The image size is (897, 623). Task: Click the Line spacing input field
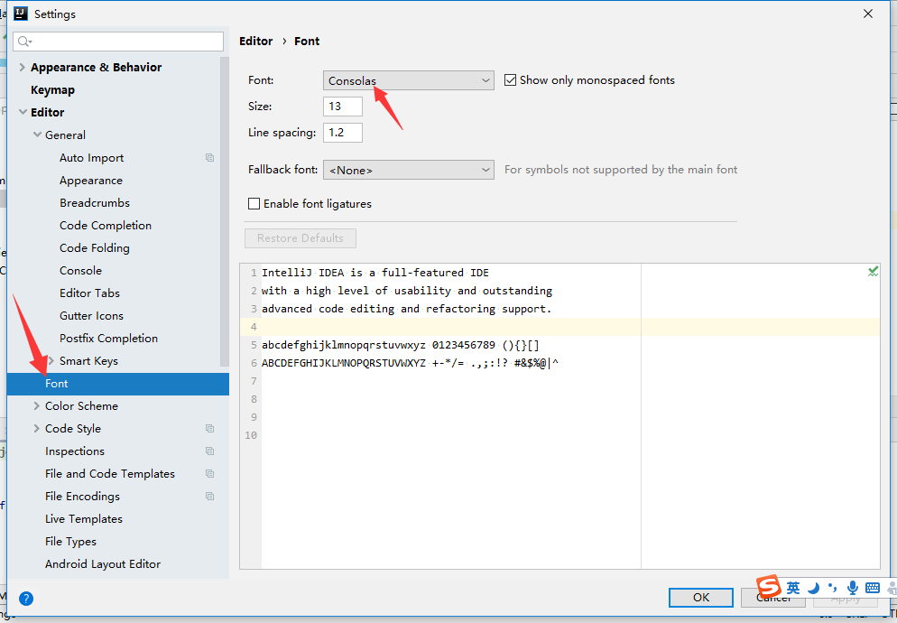pos(343,133)
